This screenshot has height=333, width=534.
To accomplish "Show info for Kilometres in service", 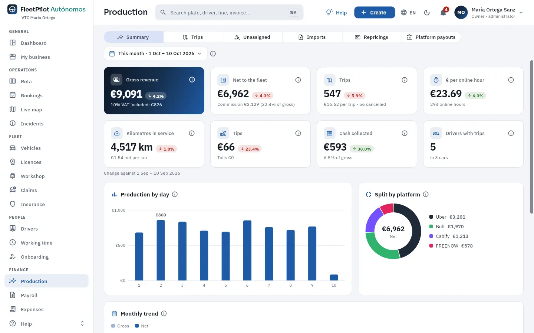I will [192, 133].
